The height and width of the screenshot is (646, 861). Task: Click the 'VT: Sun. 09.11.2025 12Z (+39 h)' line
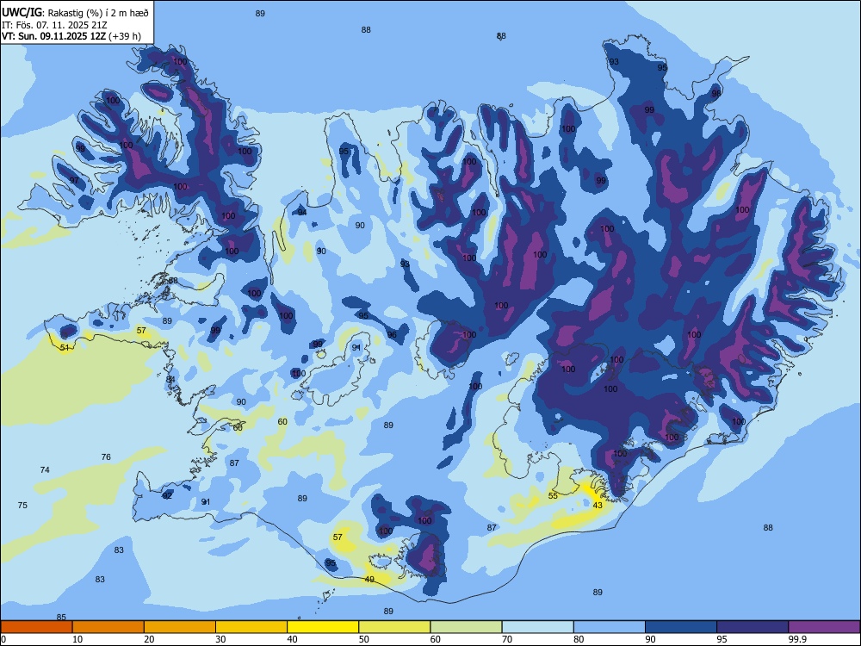tap(71, 36)
